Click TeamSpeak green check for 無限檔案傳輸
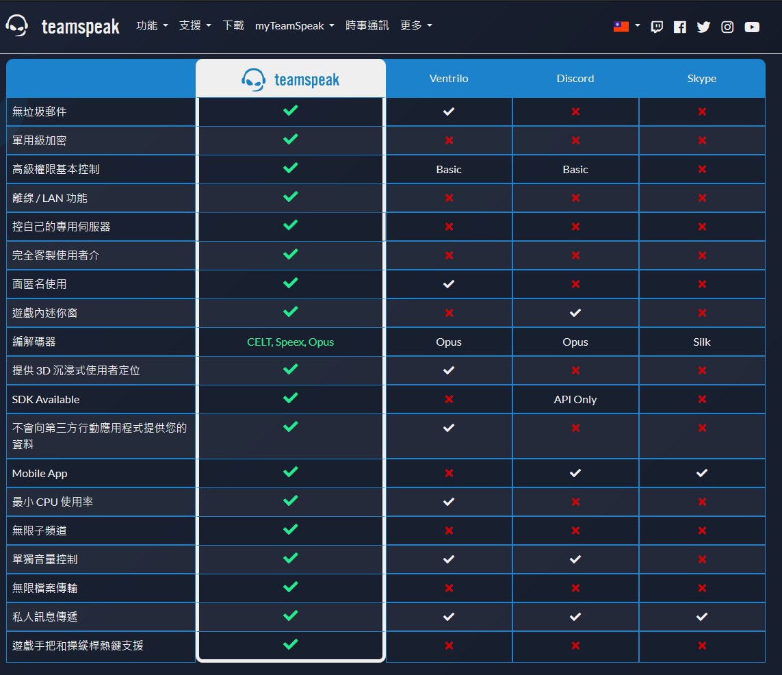 [290, 587]
